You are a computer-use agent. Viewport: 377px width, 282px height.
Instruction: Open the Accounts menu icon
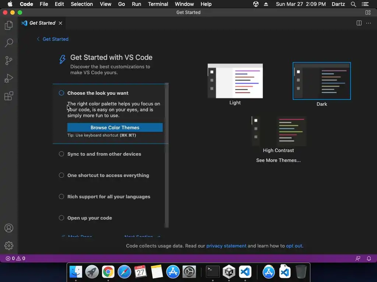click(9, 228)
